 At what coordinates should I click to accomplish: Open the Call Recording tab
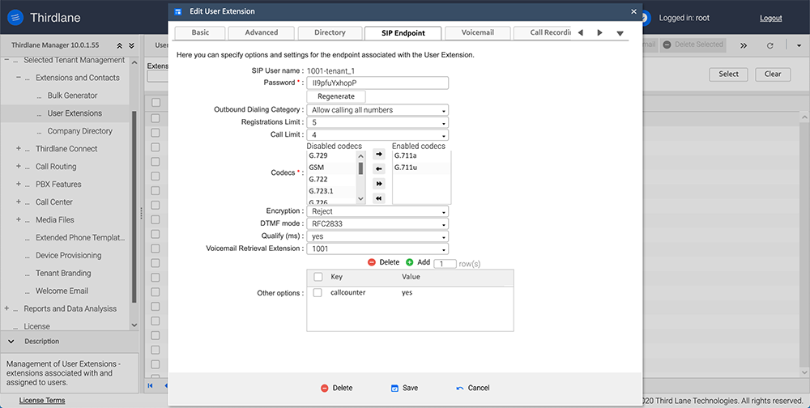pyautogui.click(x=543, y=32)
